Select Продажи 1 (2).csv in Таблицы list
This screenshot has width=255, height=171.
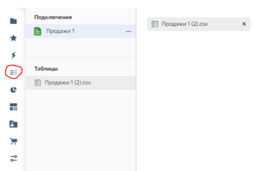click(81, 83)
